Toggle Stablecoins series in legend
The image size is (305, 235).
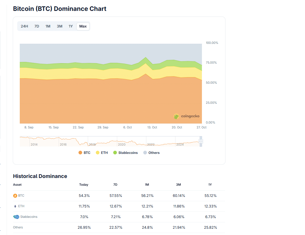click(125, 153)
